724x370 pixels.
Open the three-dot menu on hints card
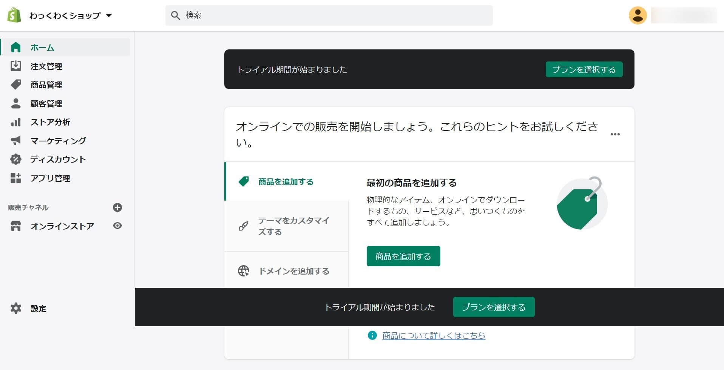(615, 134)
